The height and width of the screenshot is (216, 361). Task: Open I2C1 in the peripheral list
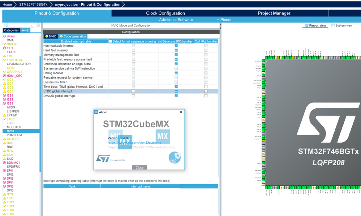click(x=10, y=80)
